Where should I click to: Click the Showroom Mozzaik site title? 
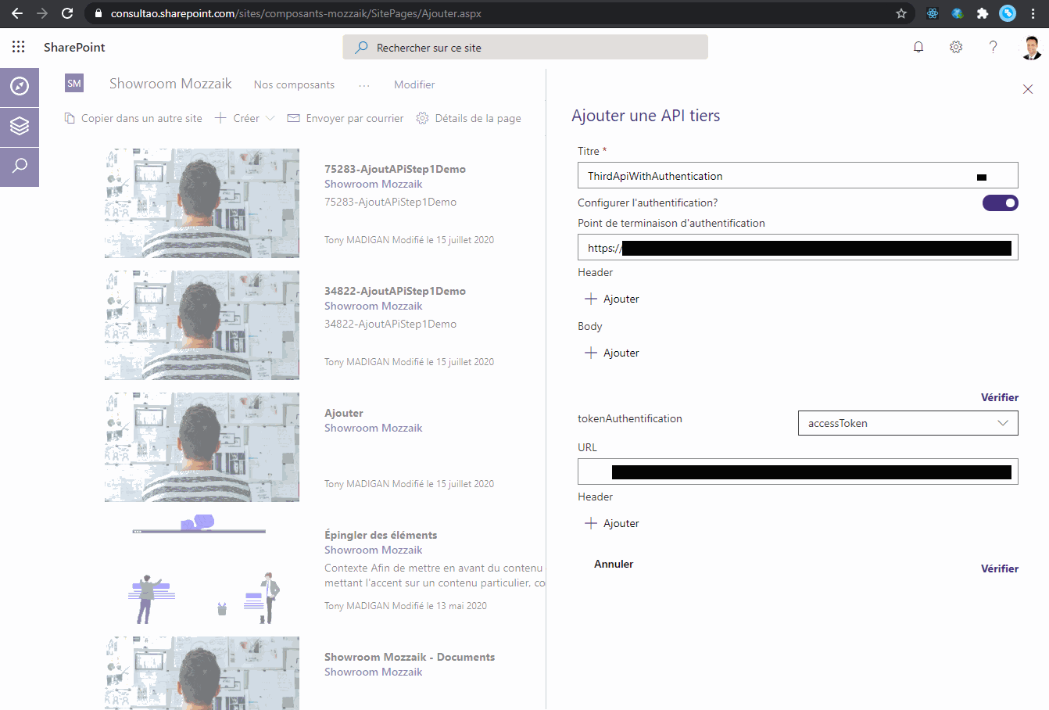pyautogui.click(x=170, y=83)
